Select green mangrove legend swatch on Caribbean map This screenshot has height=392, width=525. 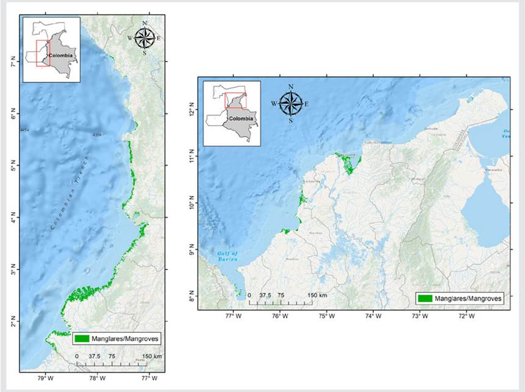coord(425,299)
